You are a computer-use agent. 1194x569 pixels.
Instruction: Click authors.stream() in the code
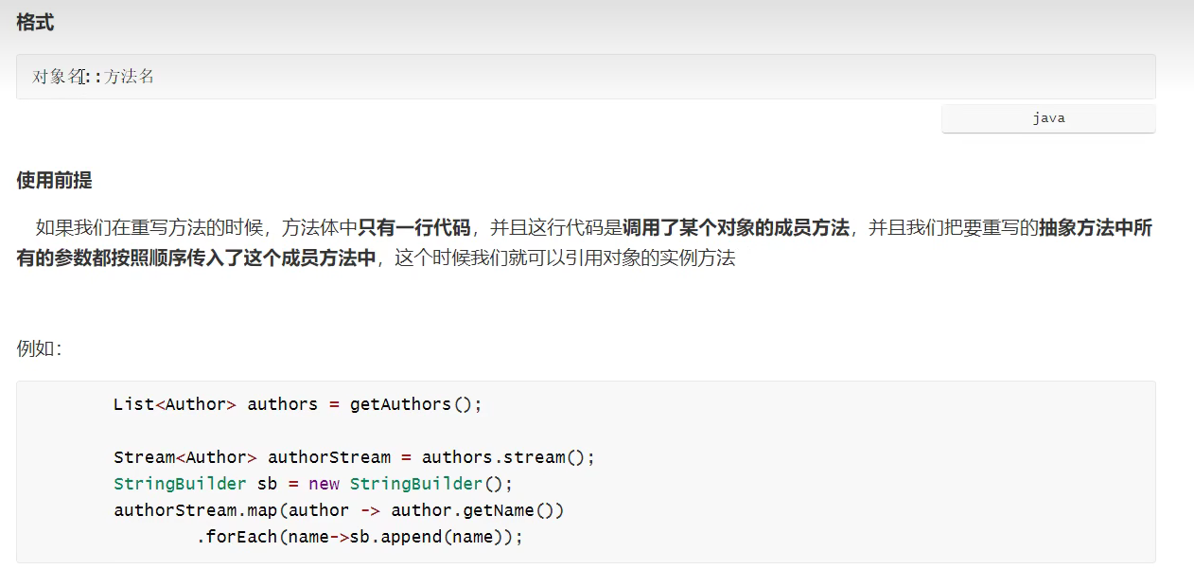[507, 457]
